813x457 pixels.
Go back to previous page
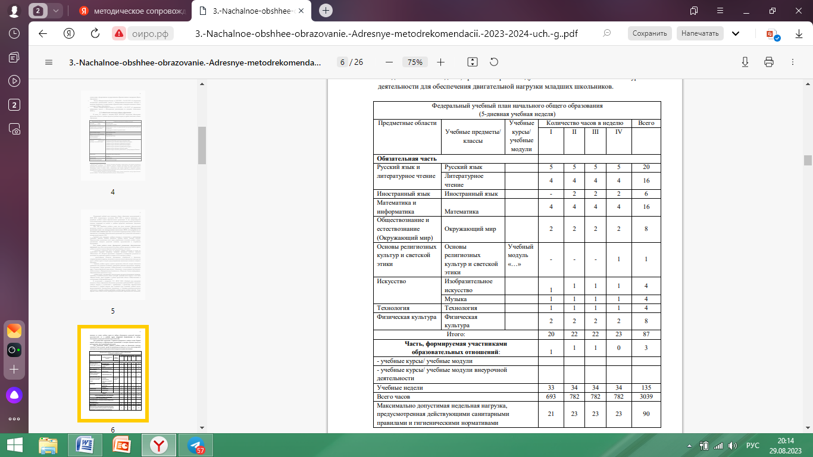click(42, 34)
